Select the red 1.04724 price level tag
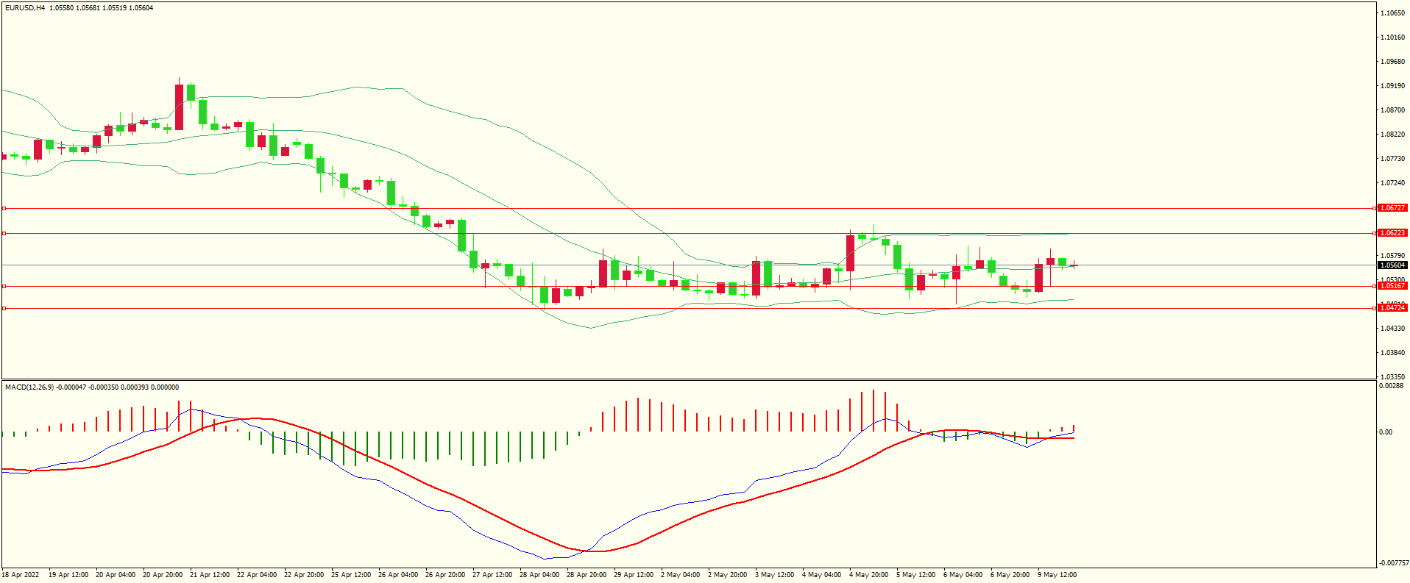1410x583 pixels. pyautogui.click(x=1392, y=308)
